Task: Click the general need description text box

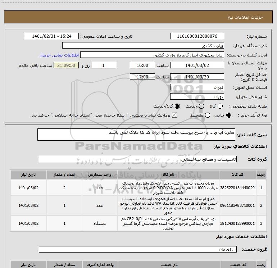Action: [136, 135]
